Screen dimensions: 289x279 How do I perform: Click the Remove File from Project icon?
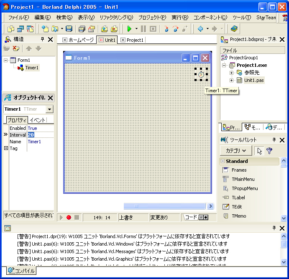click(114, 29)
